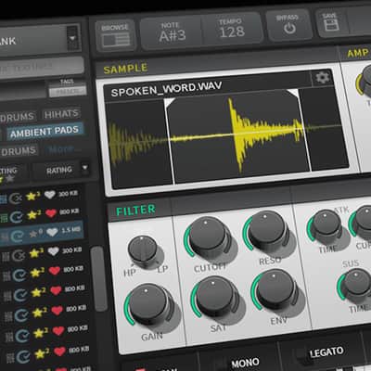371x371 pixels.
Task: Click the 300 KB size in the blue-grid row
Action: coord(68,194)
